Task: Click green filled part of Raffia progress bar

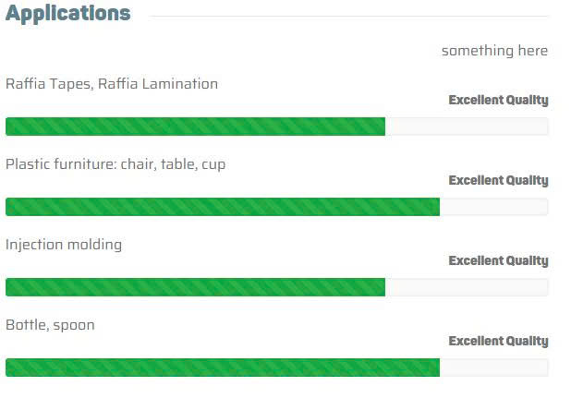Action: pos(195,127)
